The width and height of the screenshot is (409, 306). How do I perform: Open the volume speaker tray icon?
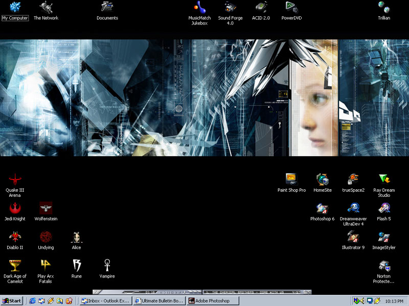pos(362,301)
